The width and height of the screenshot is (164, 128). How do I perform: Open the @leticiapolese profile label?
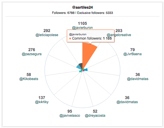tap(47, 35)
